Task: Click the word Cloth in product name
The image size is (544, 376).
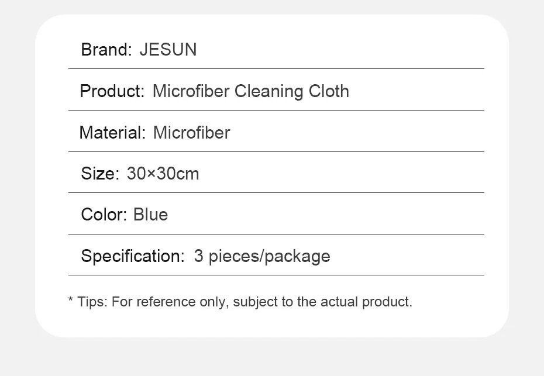Action: pyautogui.click(x=329, y=91)
